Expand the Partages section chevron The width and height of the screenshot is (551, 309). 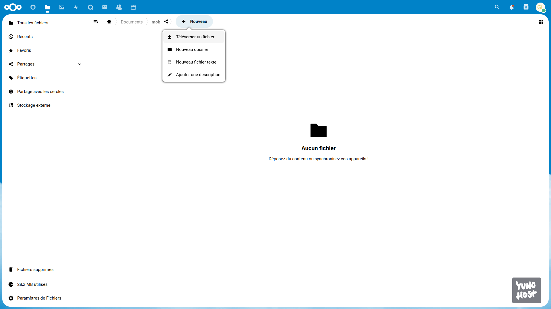pyautogui.click(x=80, y=64)
